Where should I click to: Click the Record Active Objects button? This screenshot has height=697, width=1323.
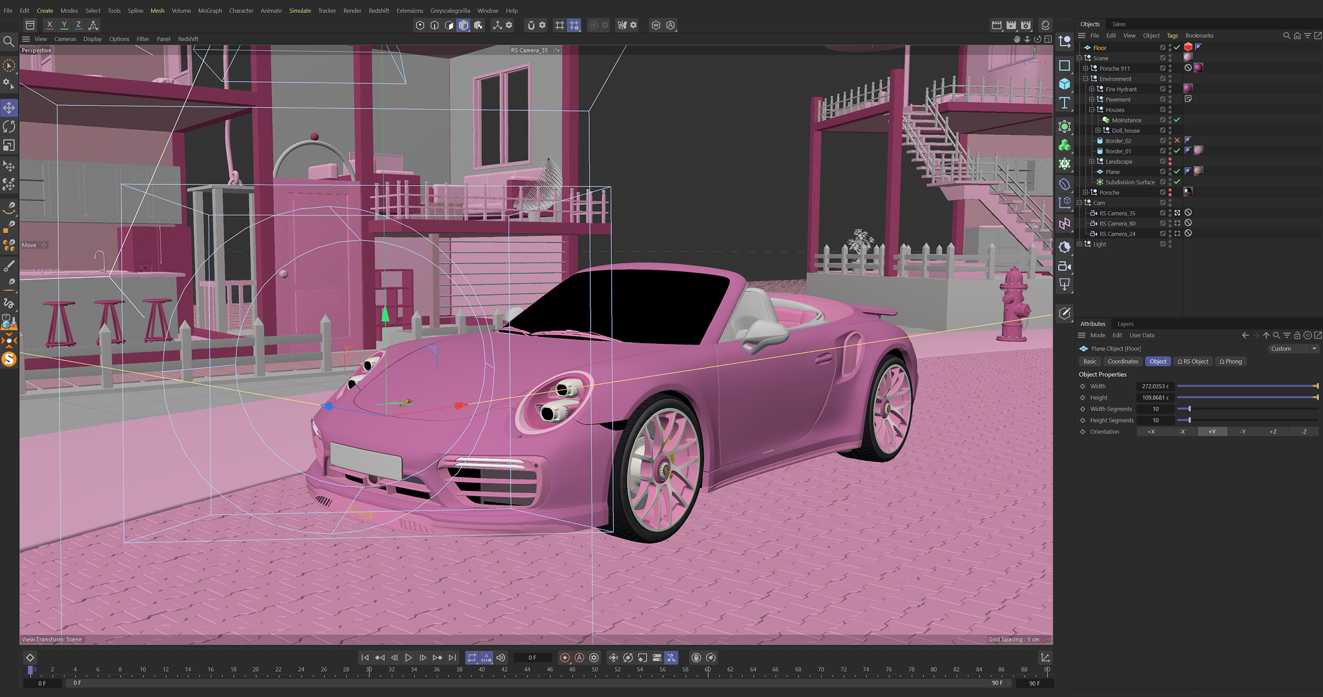tap(565, 658)
